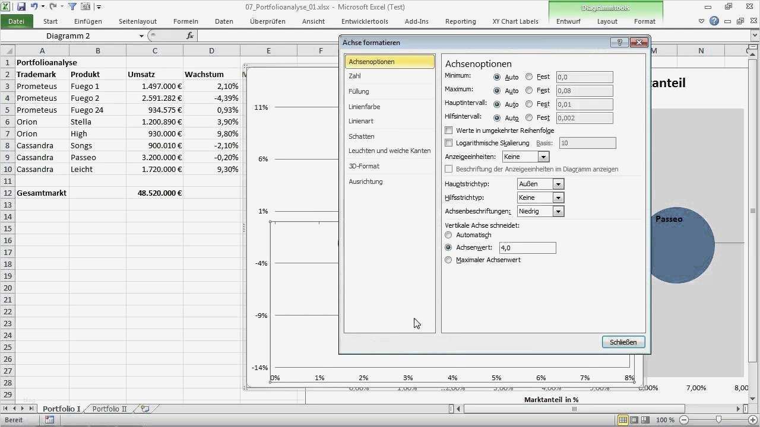Open the Undo history dropdown arrow
760x427 pixels.
point(43,7)
